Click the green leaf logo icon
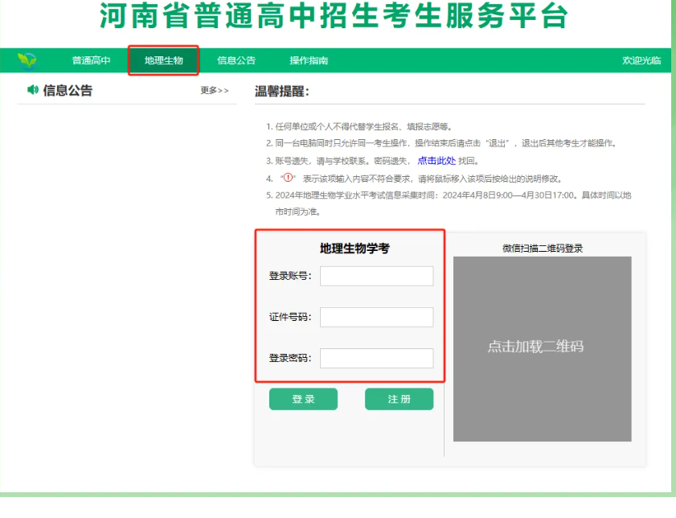This screenshot has width=676, height=518. [27, 61]
